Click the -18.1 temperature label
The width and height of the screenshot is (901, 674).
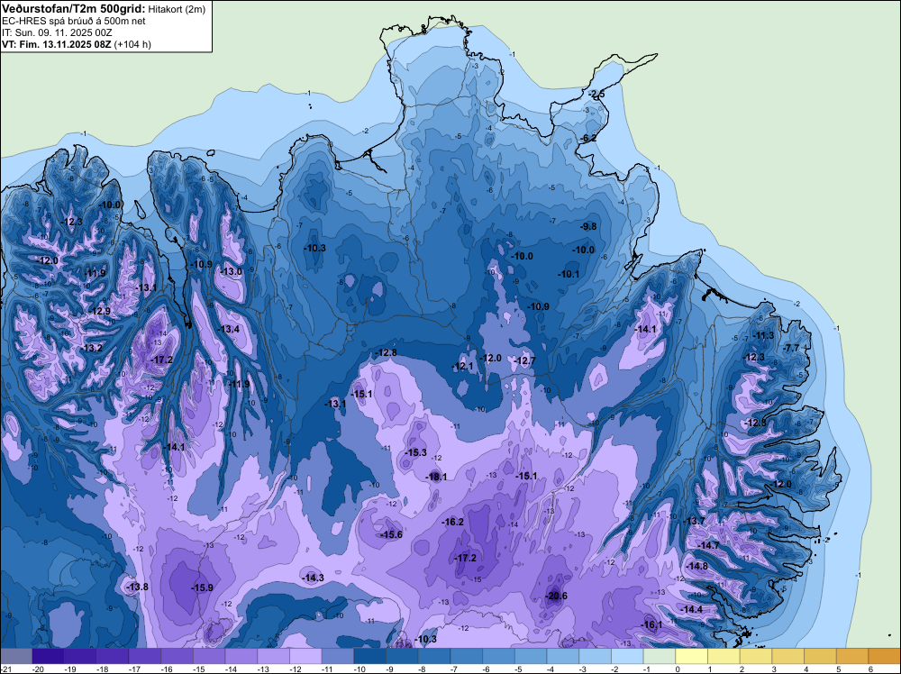(435, 477)
